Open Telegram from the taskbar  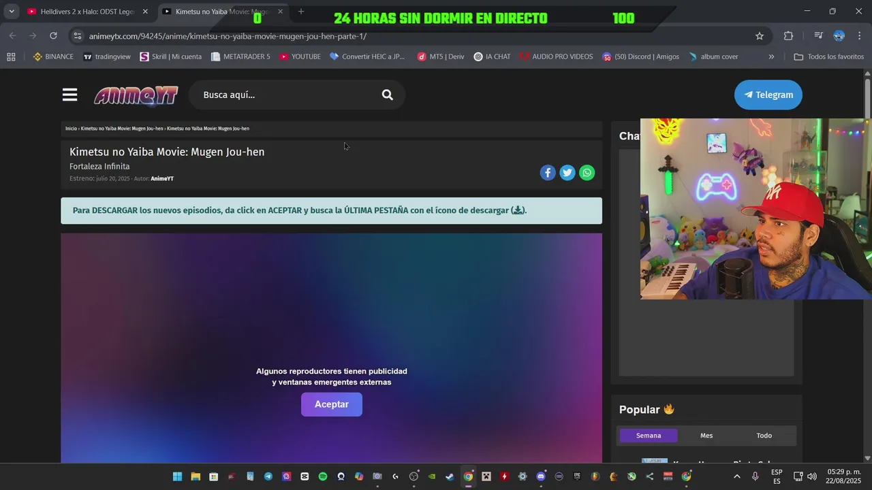(268, 476)
